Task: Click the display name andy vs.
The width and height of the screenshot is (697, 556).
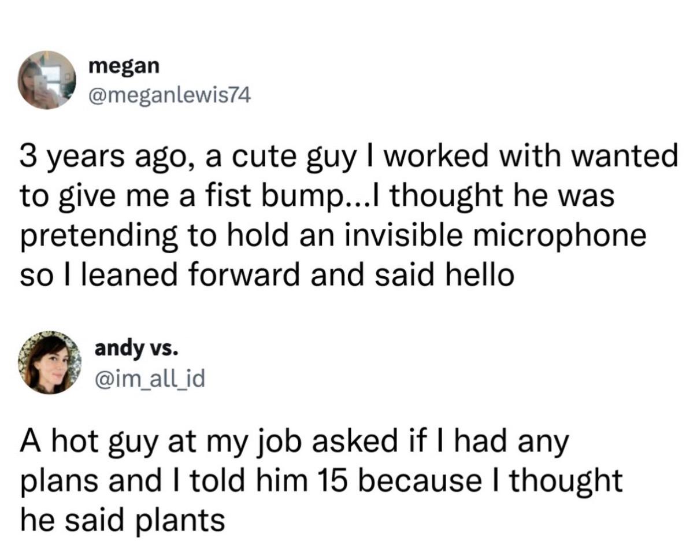Action: point(136,349)
